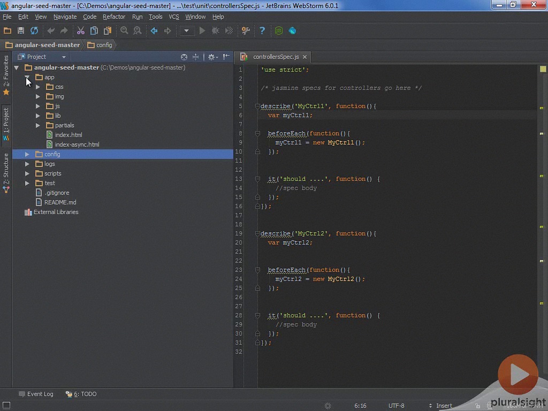Viewport: 548px width, 411px height.
Task: Open the Project view type dropdown
Action: coord(64,57)
